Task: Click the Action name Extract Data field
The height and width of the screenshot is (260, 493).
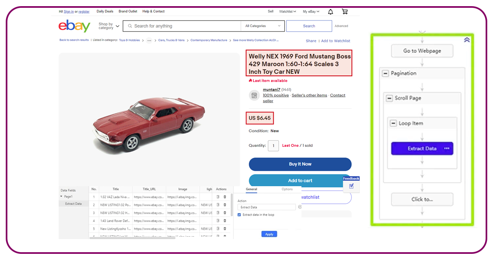Action: (267, 207)
